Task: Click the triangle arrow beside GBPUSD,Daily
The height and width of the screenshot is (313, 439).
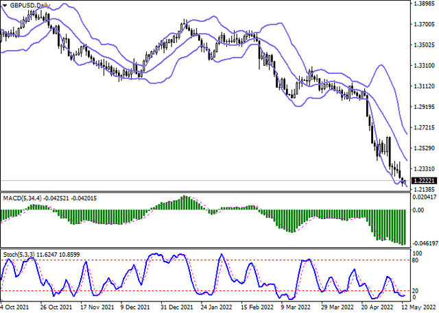Action: pyautogui.click(x=5, y=5)
